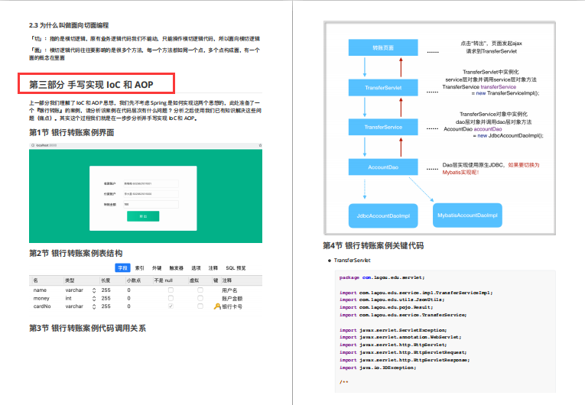585x405 pixels.
Task: Click the transfer amount input field
Action: (151, 204)
